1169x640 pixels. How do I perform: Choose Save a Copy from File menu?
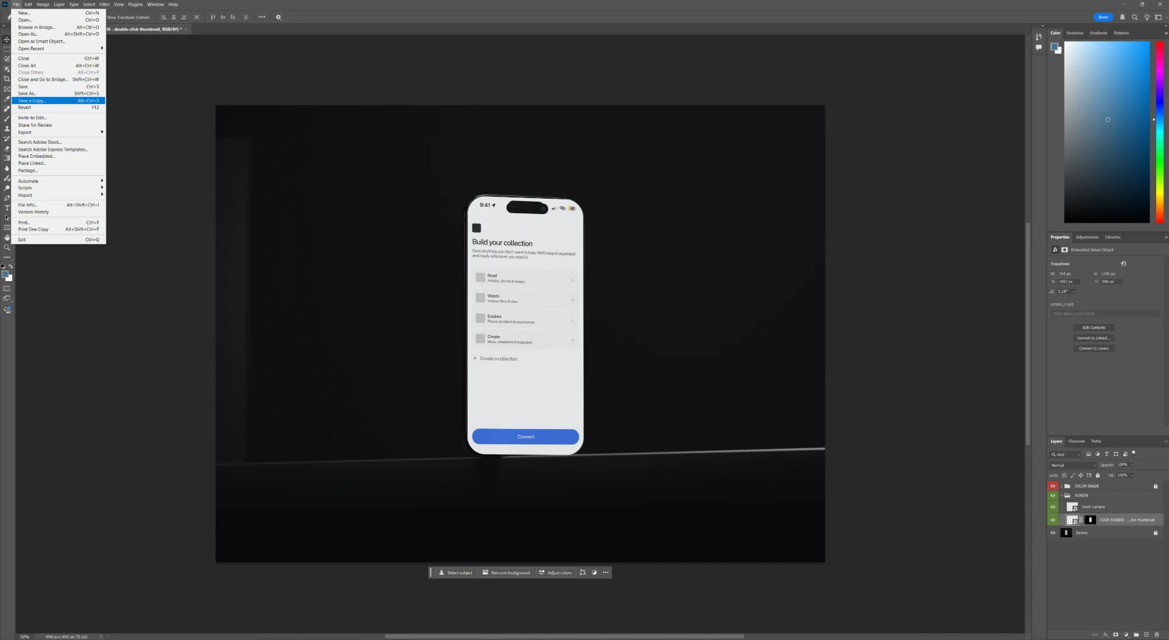pos(58,101)
